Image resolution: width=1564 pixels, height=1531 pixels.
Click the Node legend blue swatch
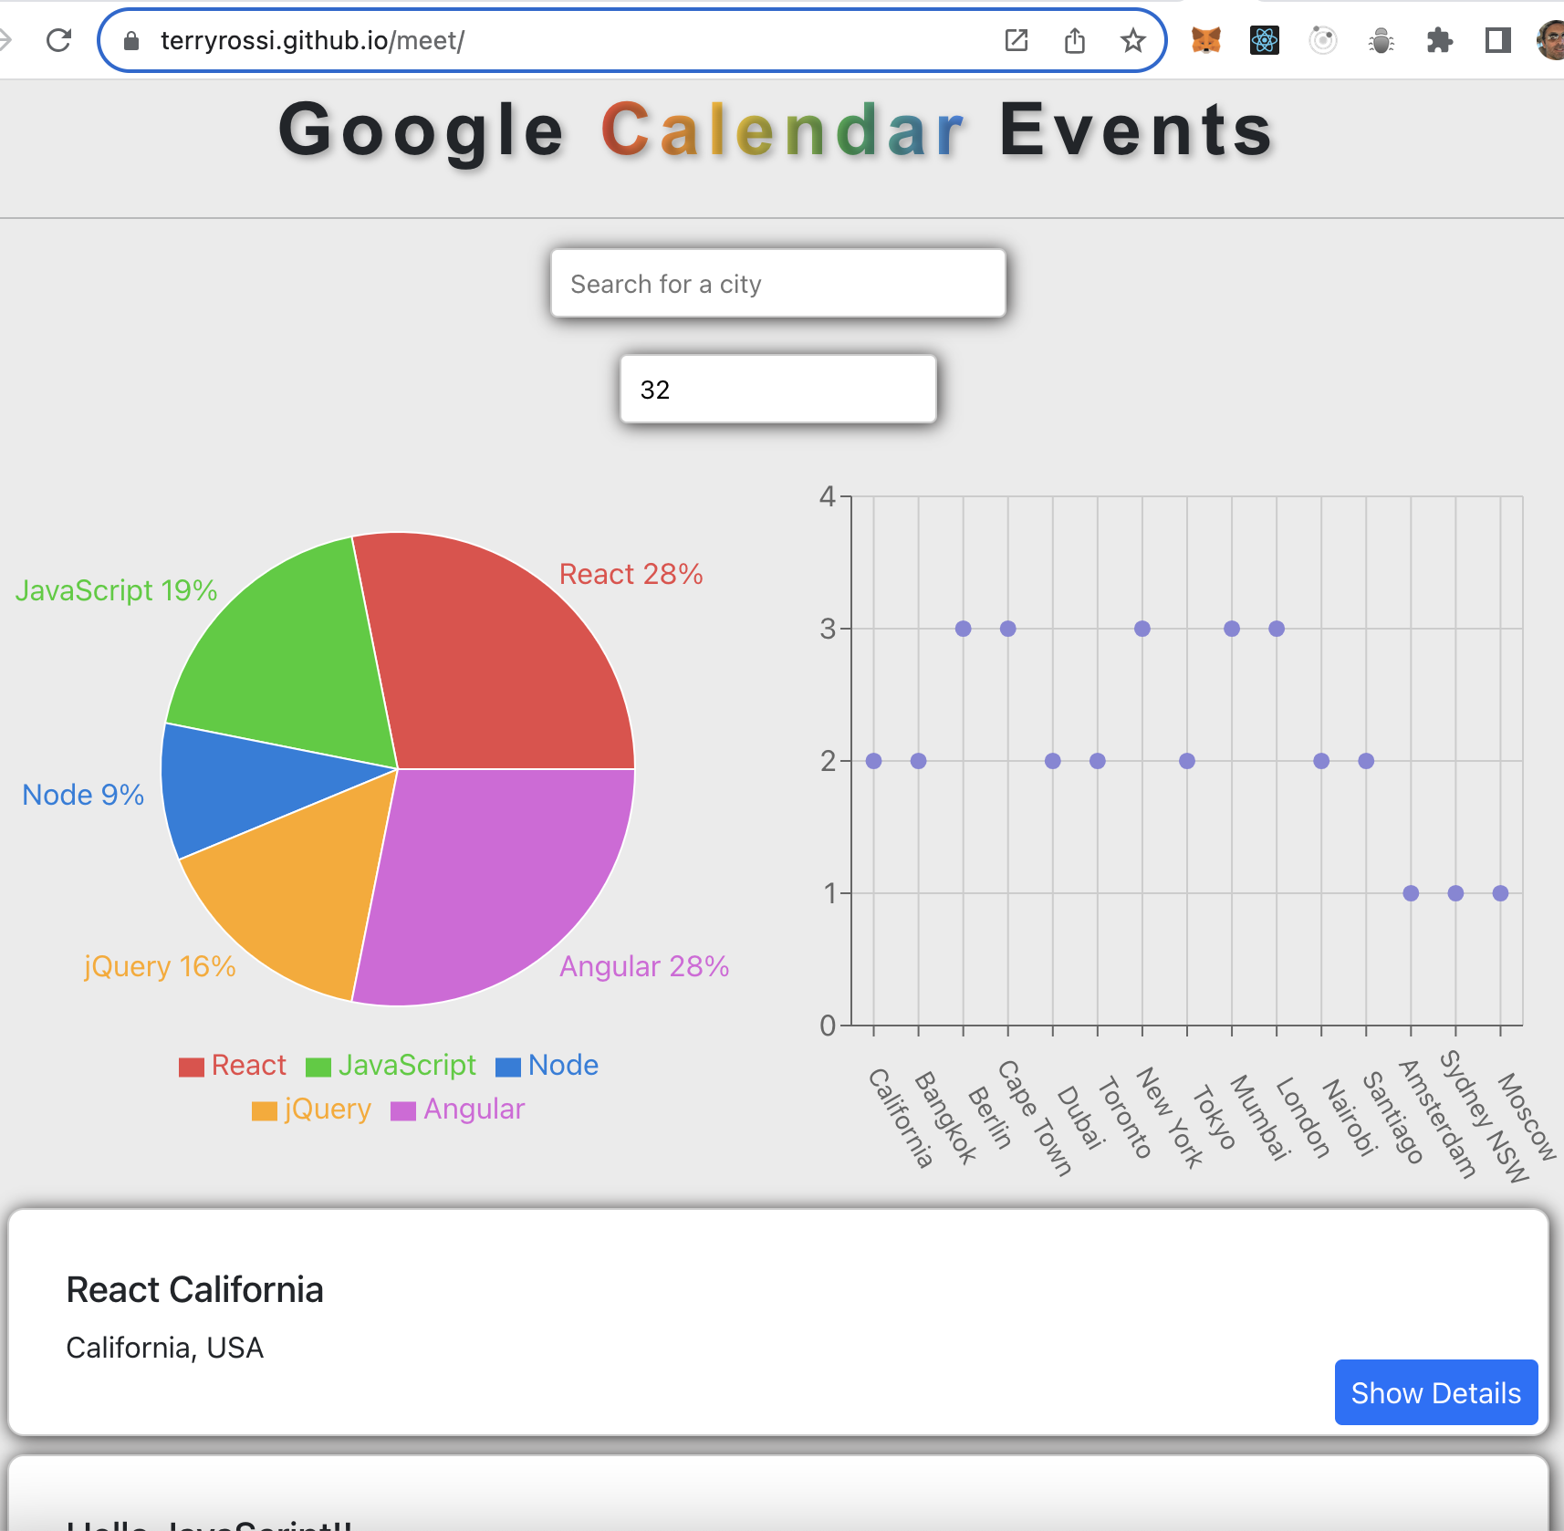[x=508, y=1067]
